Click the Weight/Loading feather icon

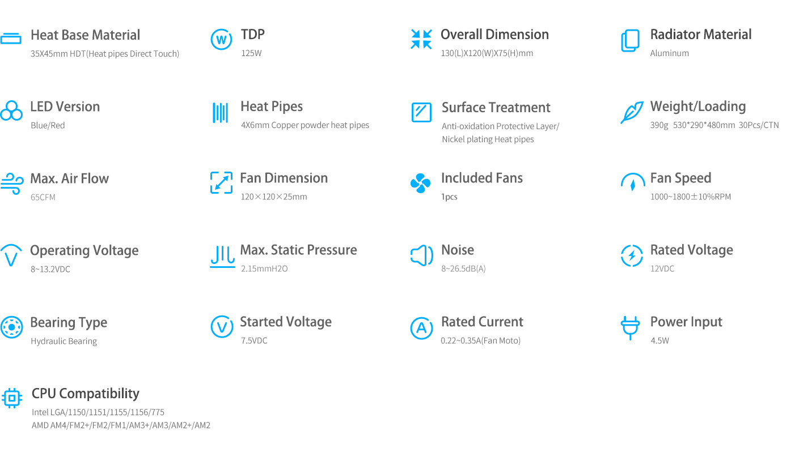(x=632, y=112)
